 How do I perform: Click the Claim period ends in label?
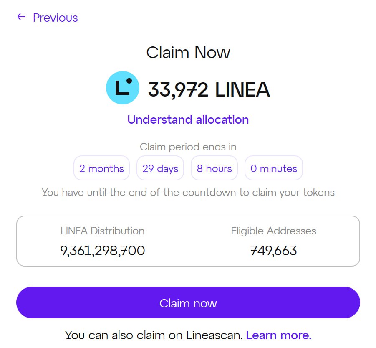coord(188,147)
